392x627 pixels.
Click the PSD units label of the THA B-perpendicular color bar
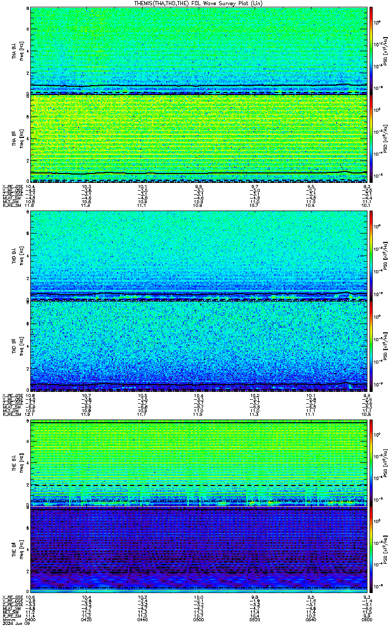[386, 50]
